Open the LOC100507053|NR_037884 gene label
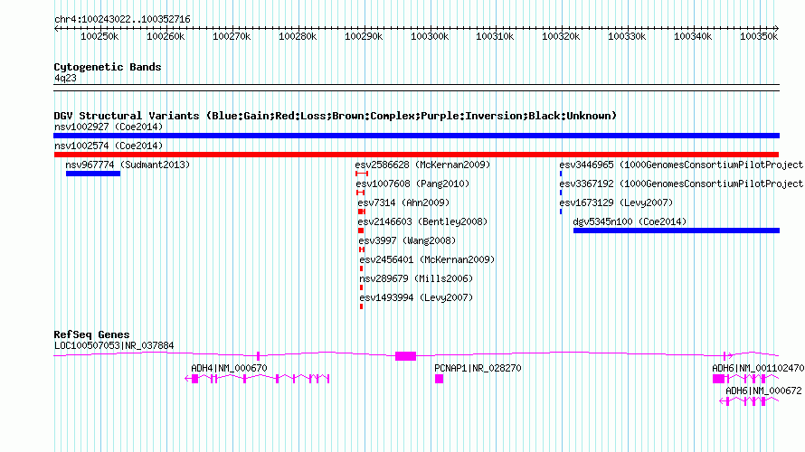This screenshot has height=452, width=805. click(114, 346)
